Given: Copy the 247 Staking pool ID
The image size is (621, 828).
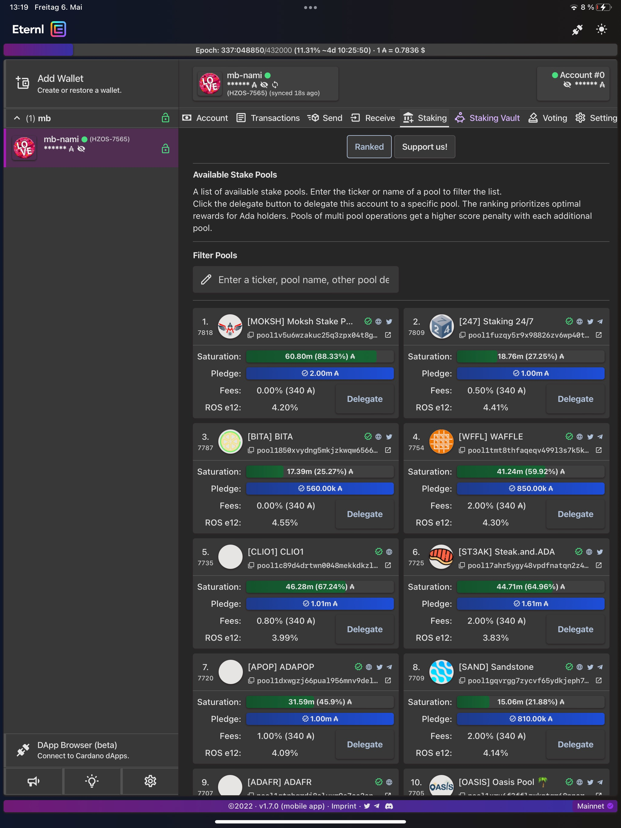Looking at the screenshot, I should tap(463, 335).
